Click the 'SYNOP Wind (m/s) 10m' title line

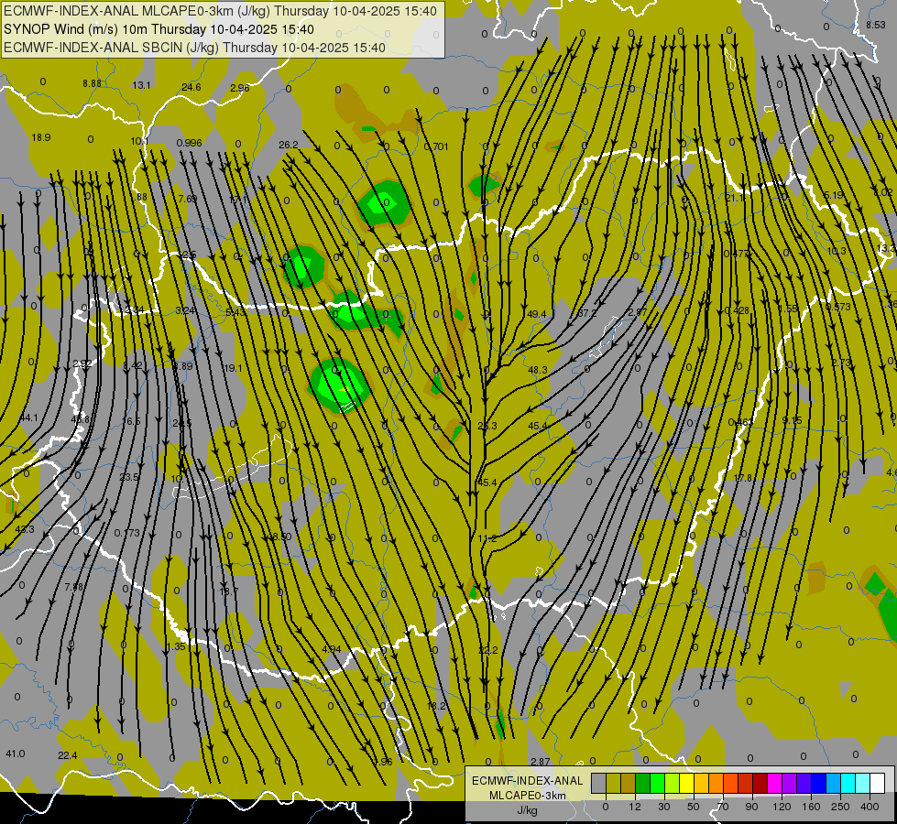[159, 29]
